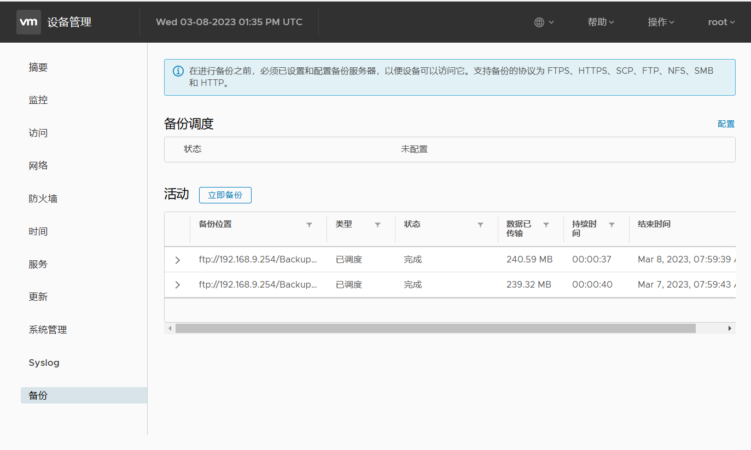
Task: Click filter icon in 持续时间 column
Action: tap(612, 225)
